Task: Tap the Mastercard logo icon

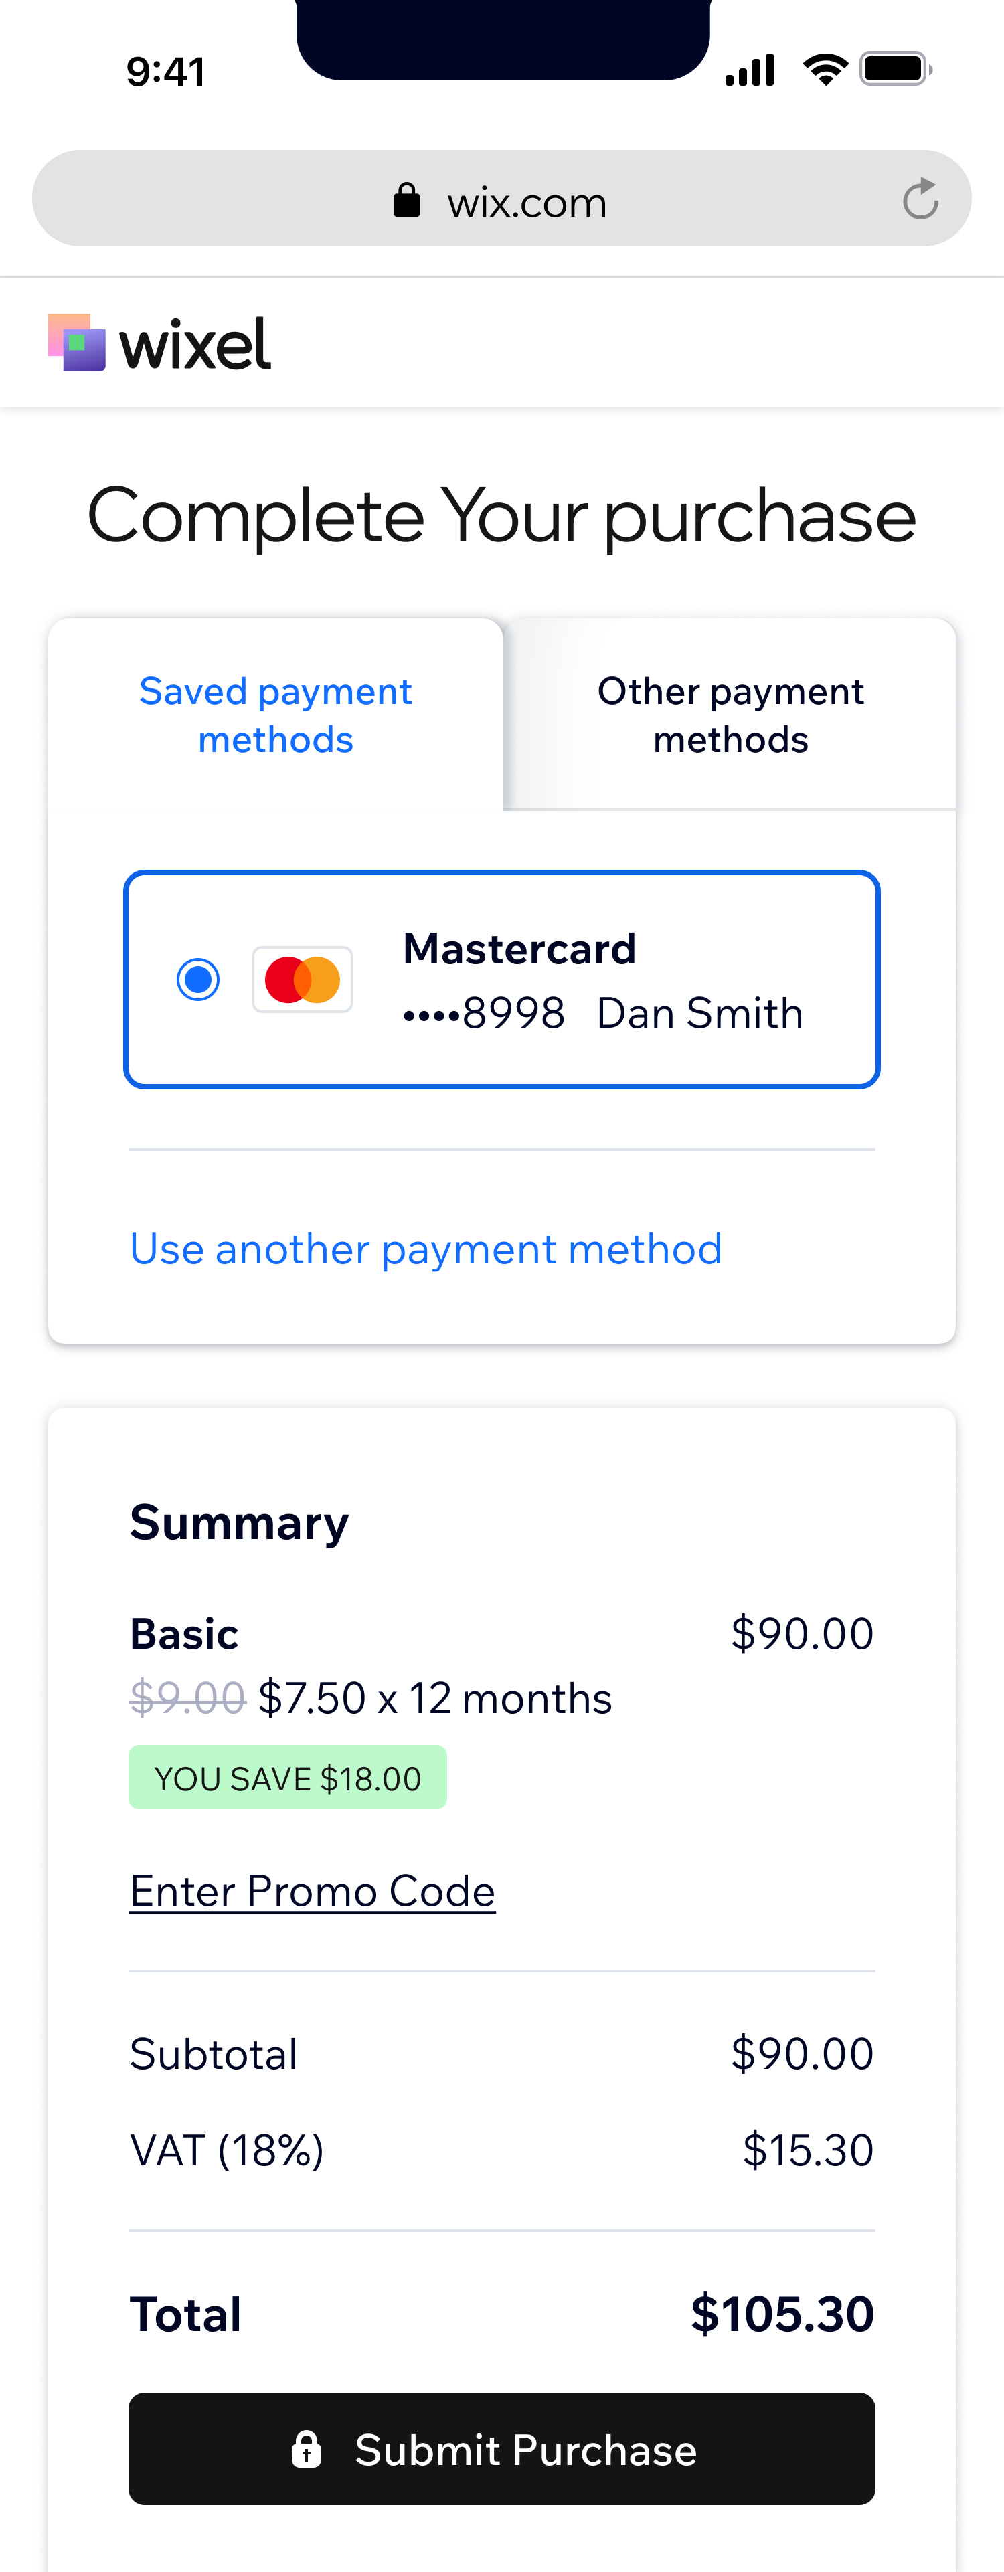Action: [x=303, y=980]
